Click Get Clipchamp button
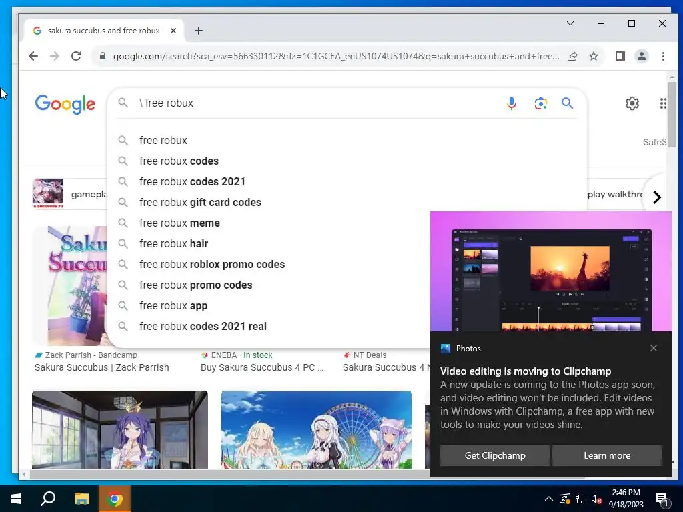The width and height of the screenshot is (683, 512). (x=495, y=455)
